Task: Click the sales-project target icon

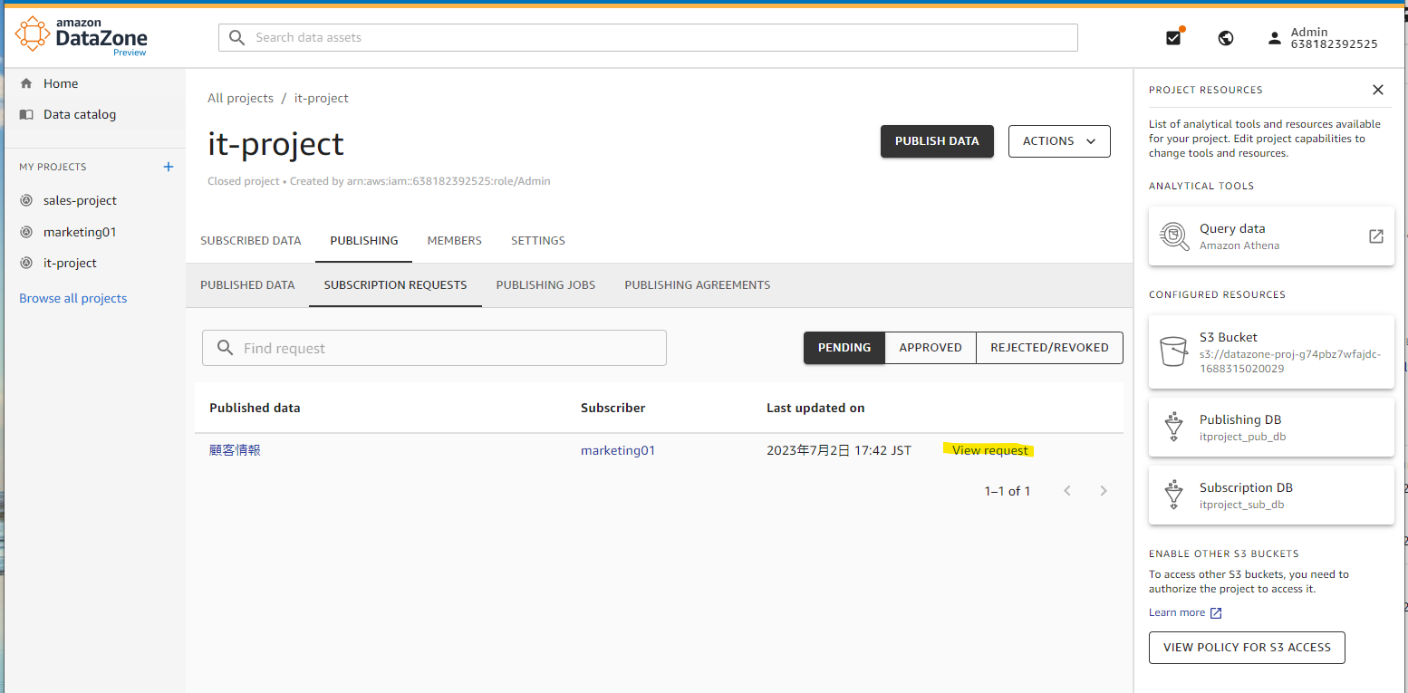Action: [x=26, y=200]
